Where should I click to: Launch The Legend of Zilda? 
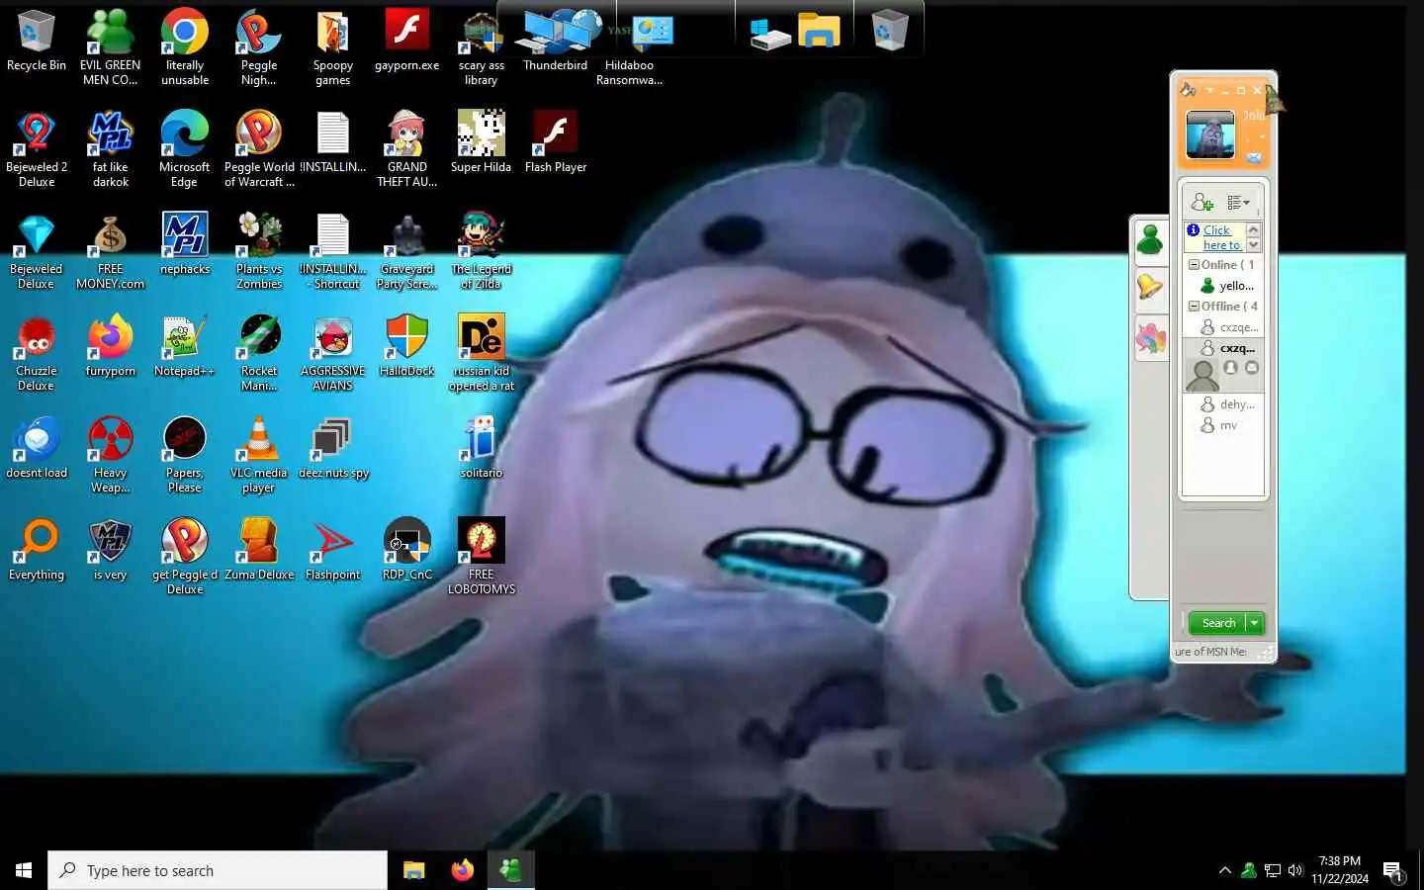(x=482, y=251)
